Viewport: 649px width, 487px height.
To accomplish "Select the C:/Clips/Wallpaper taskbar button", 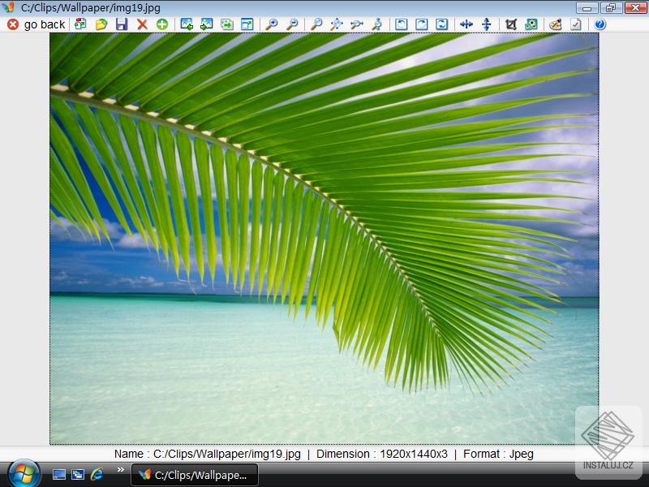I will [x=195, y=475].
